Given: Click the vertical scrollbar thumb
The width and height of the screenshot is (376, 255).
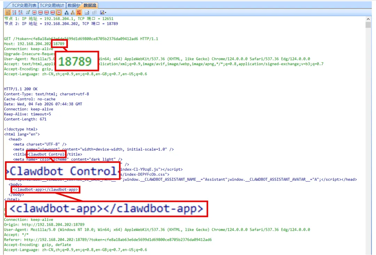Looking at the screenshot, I should (x=368, y=25).
